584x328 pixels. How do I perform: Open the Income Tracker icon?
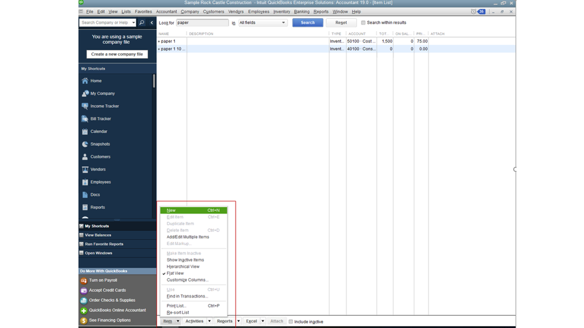pyautogui.click(x=85, y=106)
